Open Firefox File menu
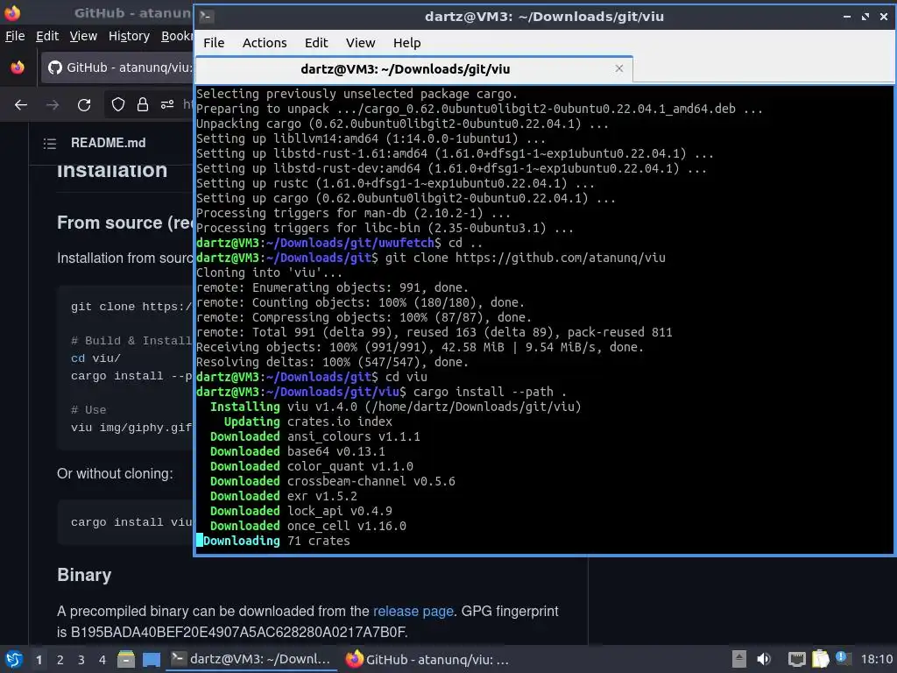The image size is (897, 673). click(15, 36)
